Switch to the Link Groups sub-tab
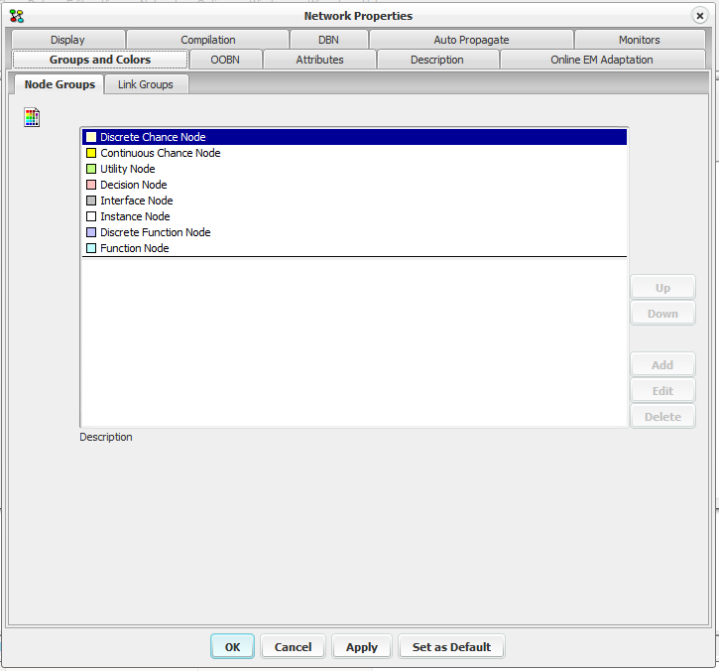Image resolution: width=719 pixels, height=671 pixels. [146, 84]
